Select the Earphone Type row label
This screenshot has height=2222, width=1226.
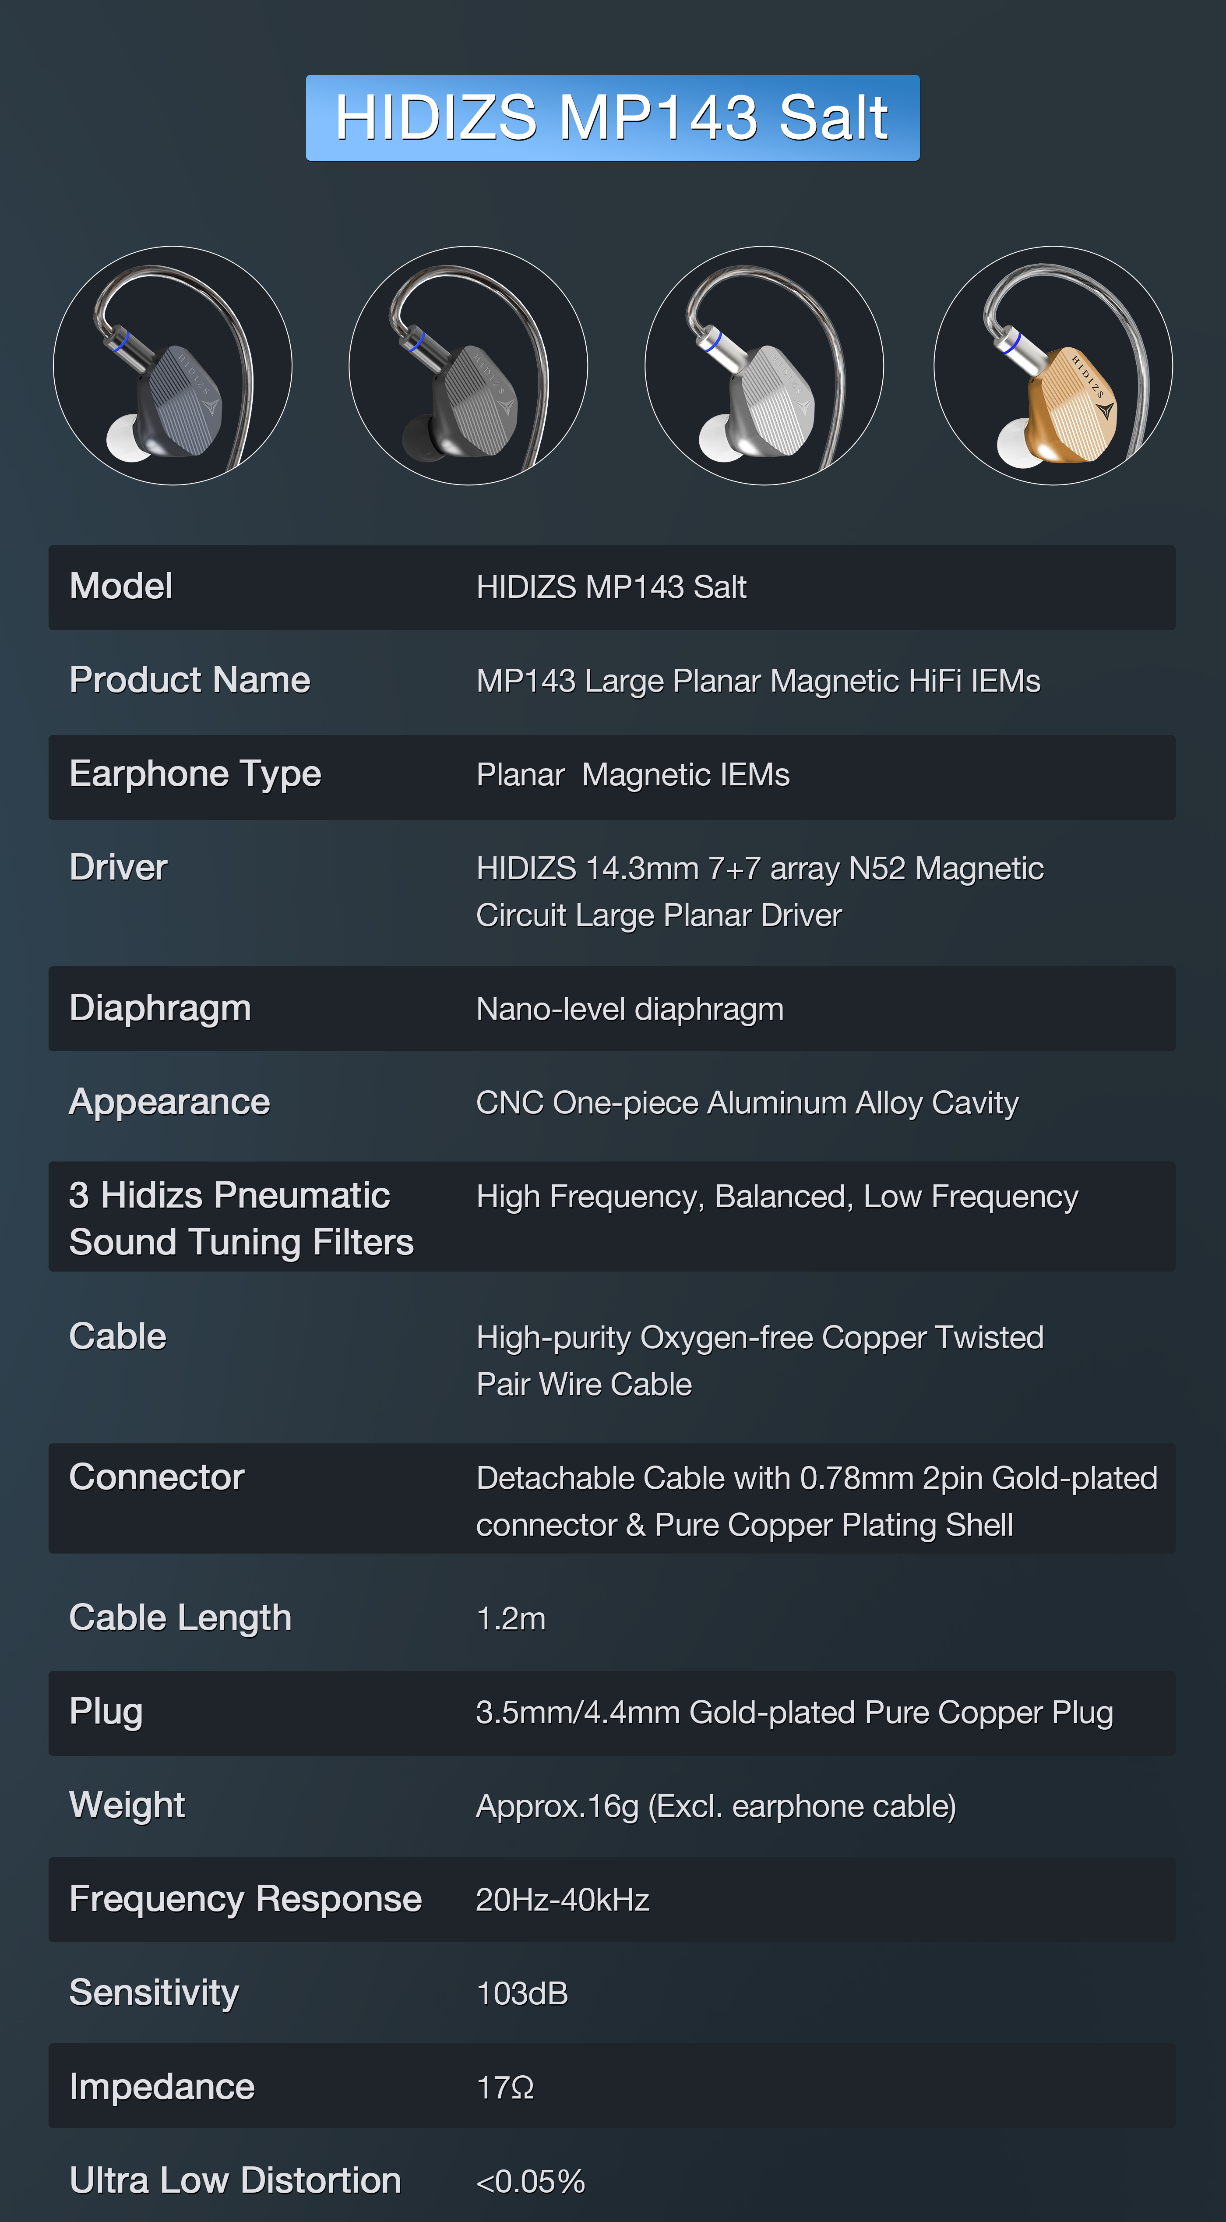coord(195,774)
